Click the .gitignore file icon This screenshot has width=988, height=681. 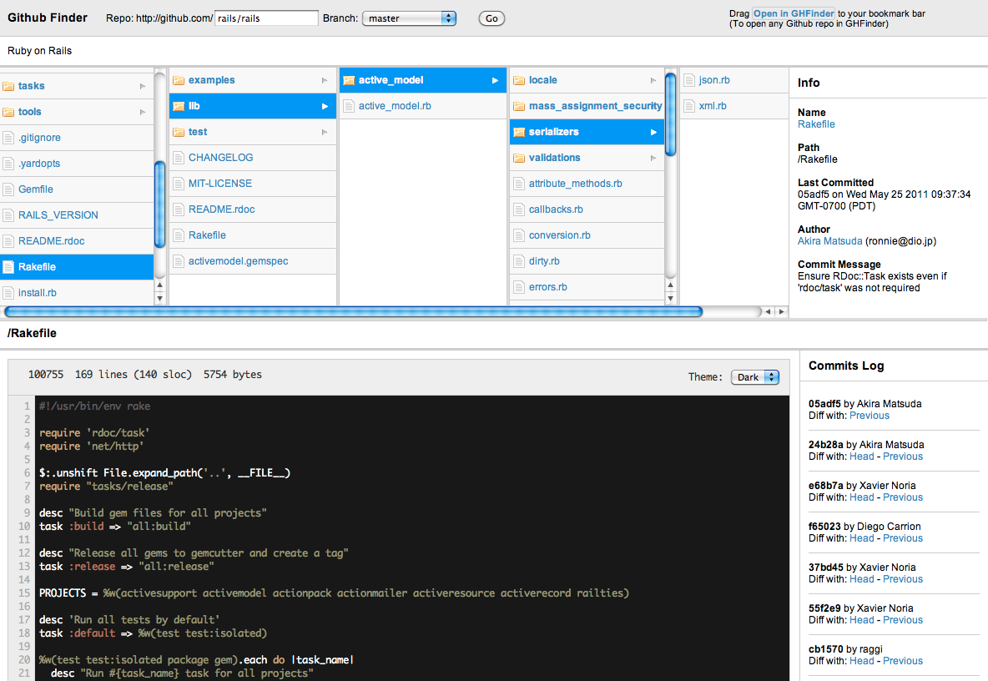pyautogui.click(x=8, y=138)
